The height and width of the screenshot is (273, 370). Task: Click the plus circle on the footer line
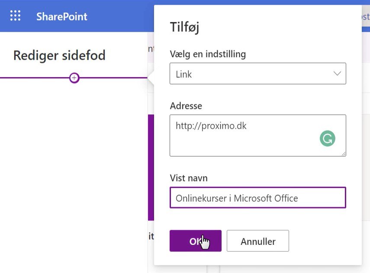[x=74, y=78]
